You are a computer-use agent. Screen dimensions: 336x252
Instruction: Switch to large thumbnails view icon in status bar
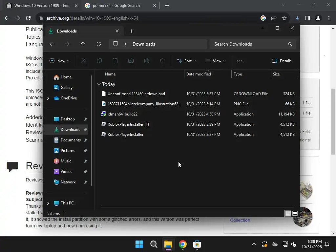(x=295, y=213)
